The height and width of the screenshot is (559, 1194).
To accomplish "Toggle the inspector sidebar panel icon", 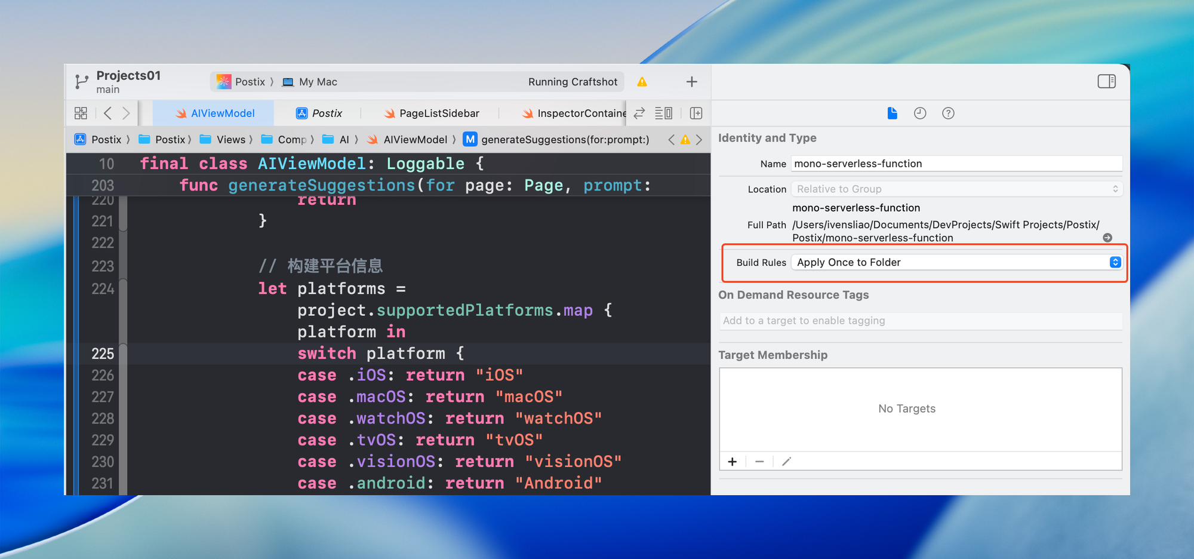I will coord(1106,81).
